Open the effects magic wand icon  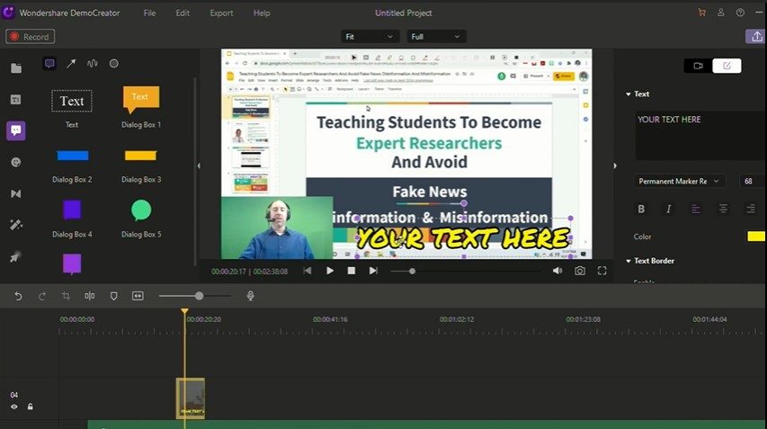tap(15, 225)
